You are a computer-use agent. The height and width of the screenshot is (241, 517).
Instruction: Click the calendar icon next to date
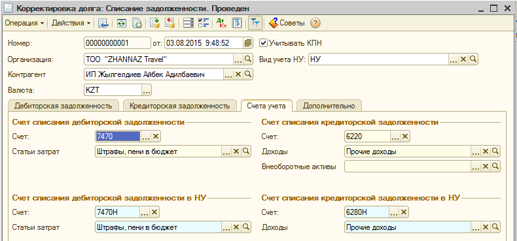point(248,43)
